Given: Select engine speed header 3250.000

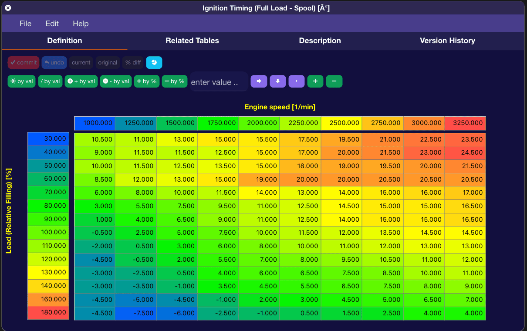Looking at the screenshot, I should (x=465, y=123).
